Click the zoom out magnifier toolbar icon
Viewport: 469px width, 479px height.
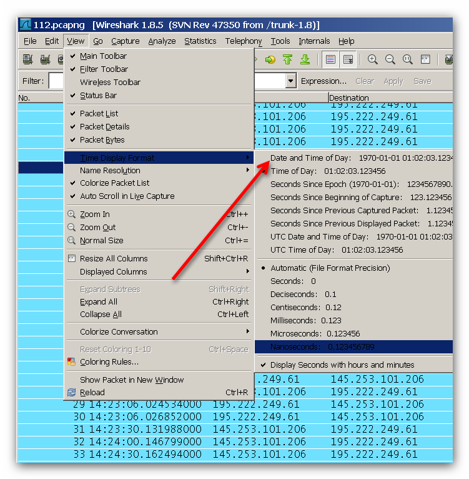tap(390, 59)
